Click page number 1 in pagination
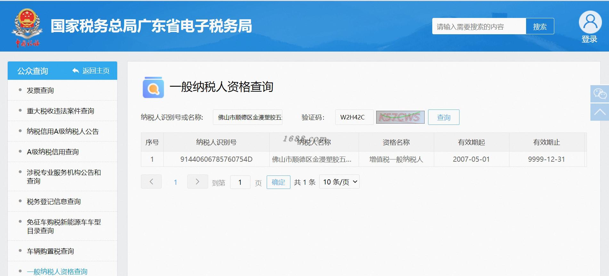 click(x=175, y=182)
